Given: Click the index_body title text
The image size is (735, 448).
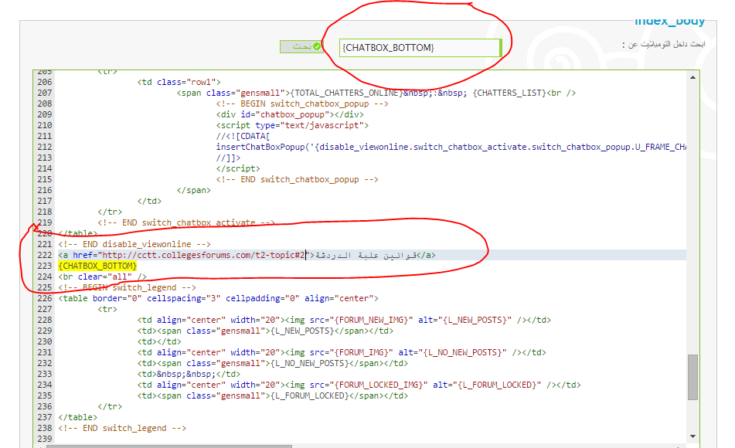Looking at the screenshot, I should [669, 21].
